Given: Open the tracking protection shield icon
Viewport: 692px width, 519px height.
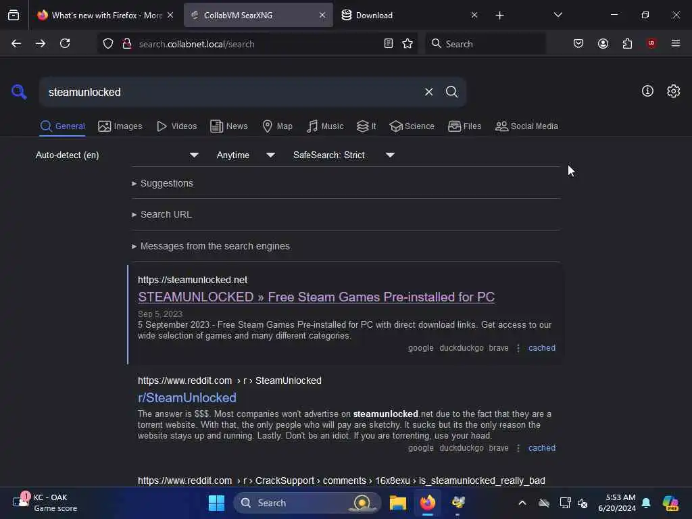Looking at the screenshot, I should [108, 44].
